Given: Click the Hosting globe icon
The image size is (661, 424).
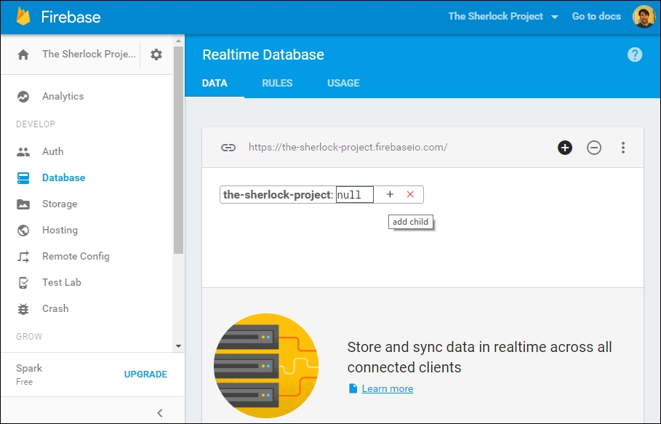Looking at the screenshot, I should point(23,230).
